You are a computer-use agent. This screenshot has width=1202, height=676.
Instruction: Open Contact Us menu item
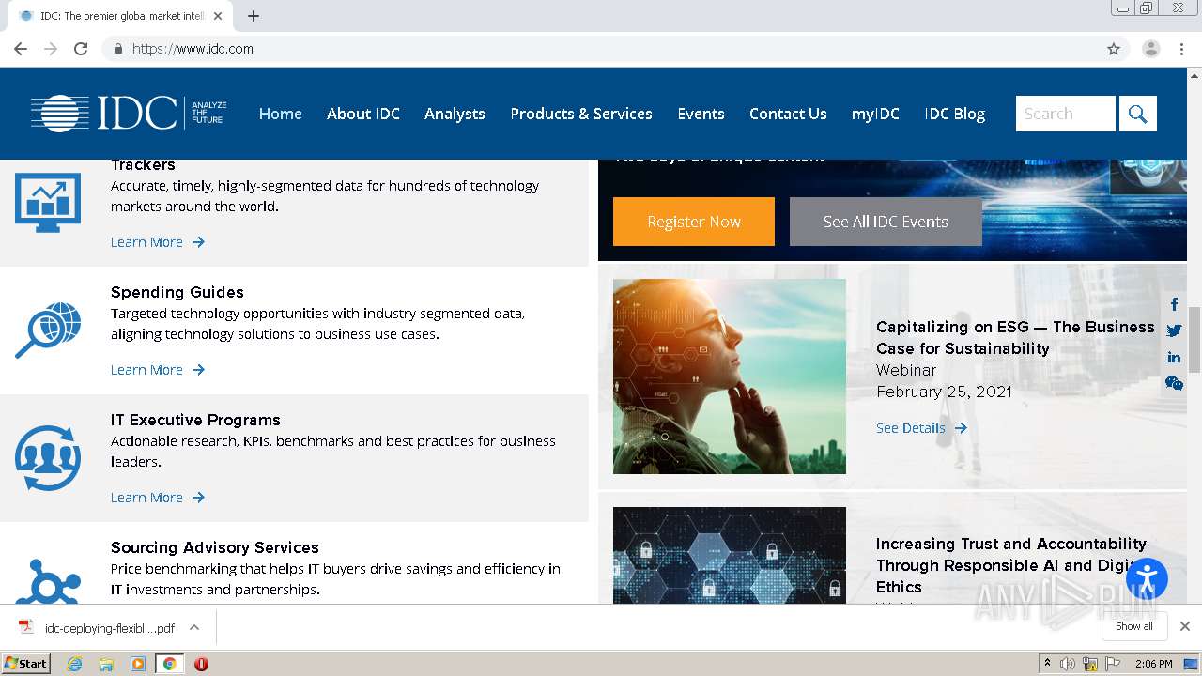tap(788, 114)
